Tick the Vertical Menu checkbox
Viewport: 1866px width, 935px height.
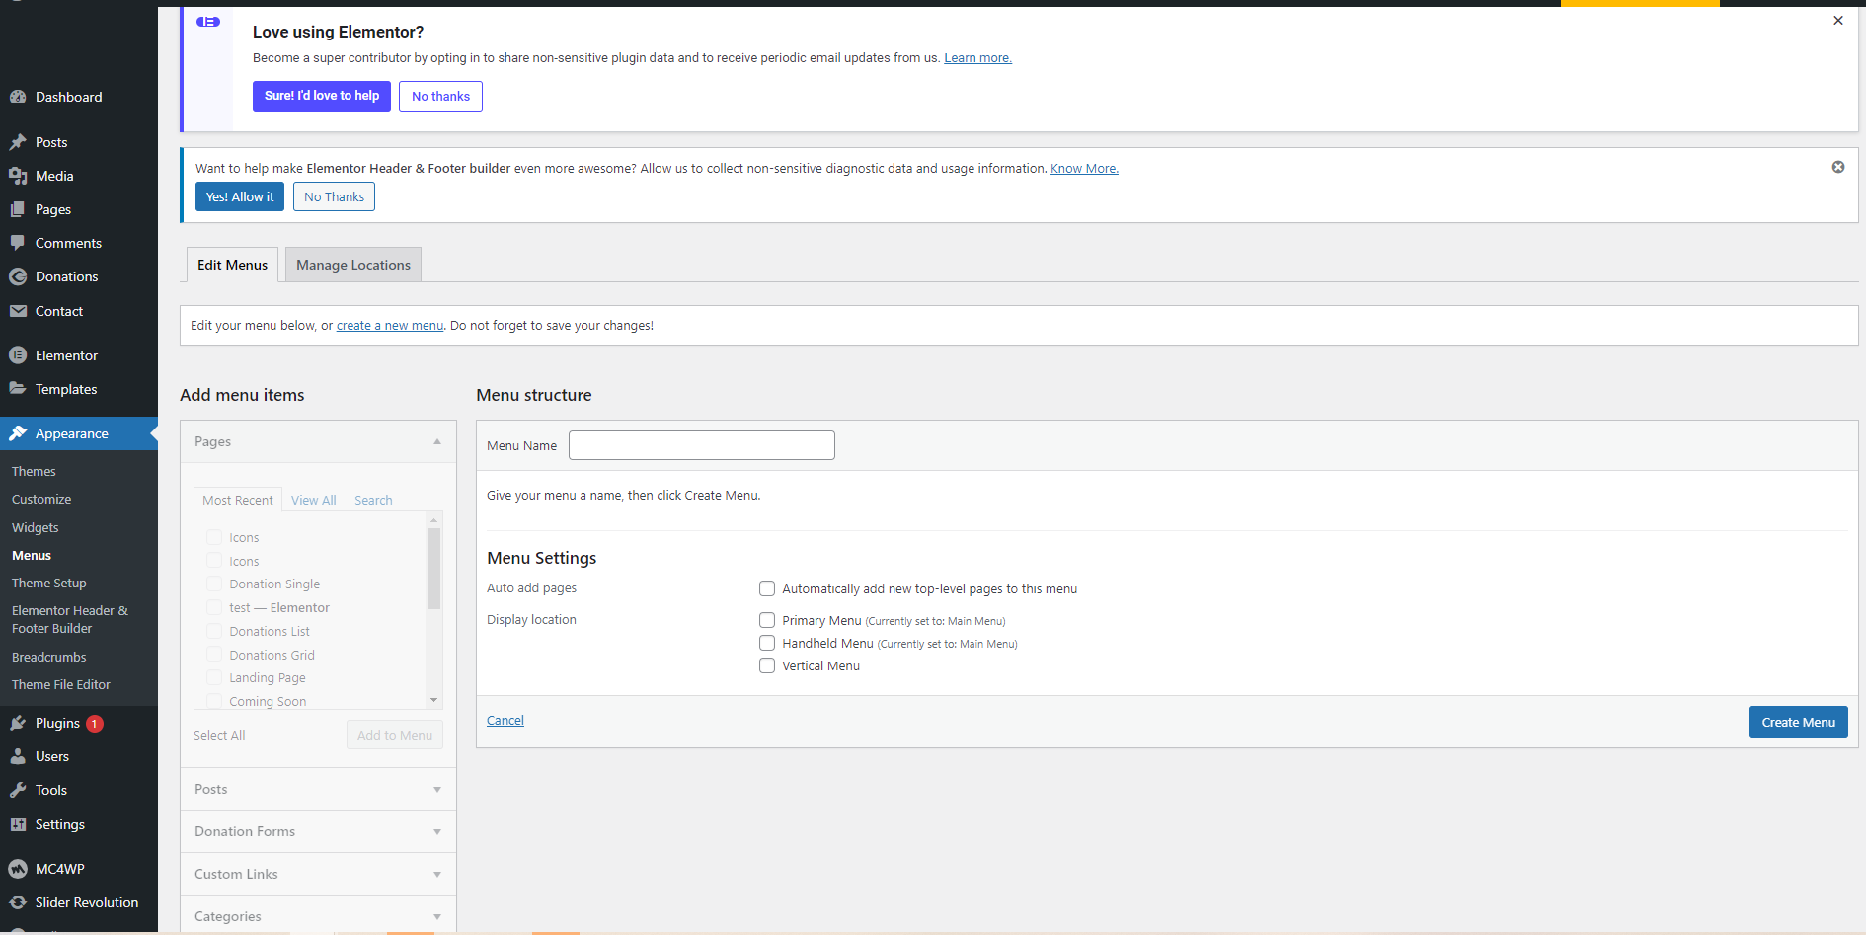[x=766, y=665]
